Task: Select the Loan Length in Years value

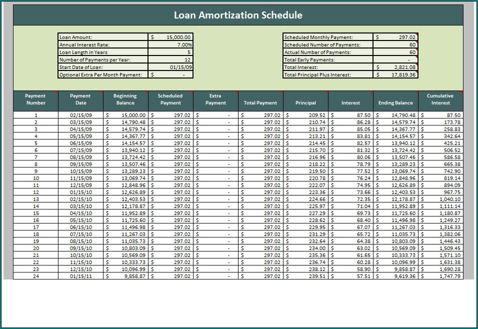Action: (170, 52)
